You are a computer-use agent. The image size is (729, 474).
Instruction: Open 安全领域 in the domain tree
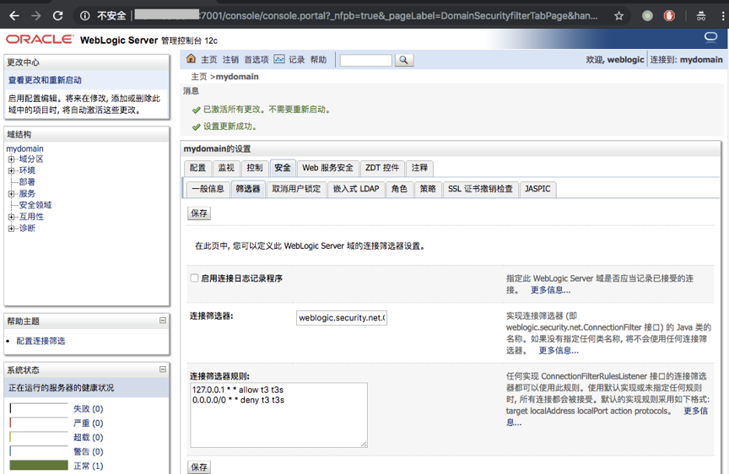(x=35, y=205)
